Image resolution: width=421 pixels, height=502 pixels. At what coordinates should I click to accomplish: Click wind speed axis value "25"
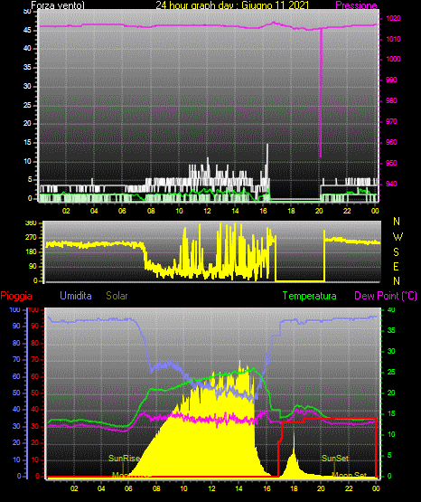pos(27,105)
